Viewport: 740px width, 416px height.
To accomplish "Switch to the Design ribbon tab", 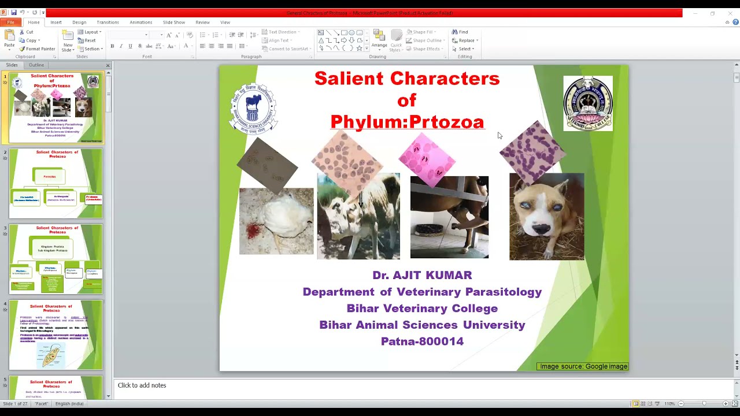I will pos(79,22).
